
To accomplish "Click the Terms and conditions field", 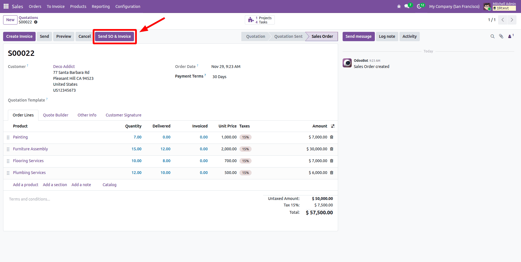I will coord(29,199).
